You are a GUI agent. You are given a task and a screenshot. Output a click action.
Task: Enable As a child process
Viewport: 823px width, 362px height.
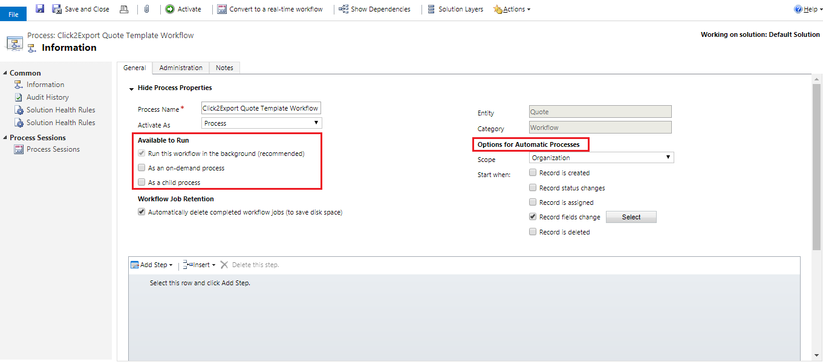coord(142,183)
